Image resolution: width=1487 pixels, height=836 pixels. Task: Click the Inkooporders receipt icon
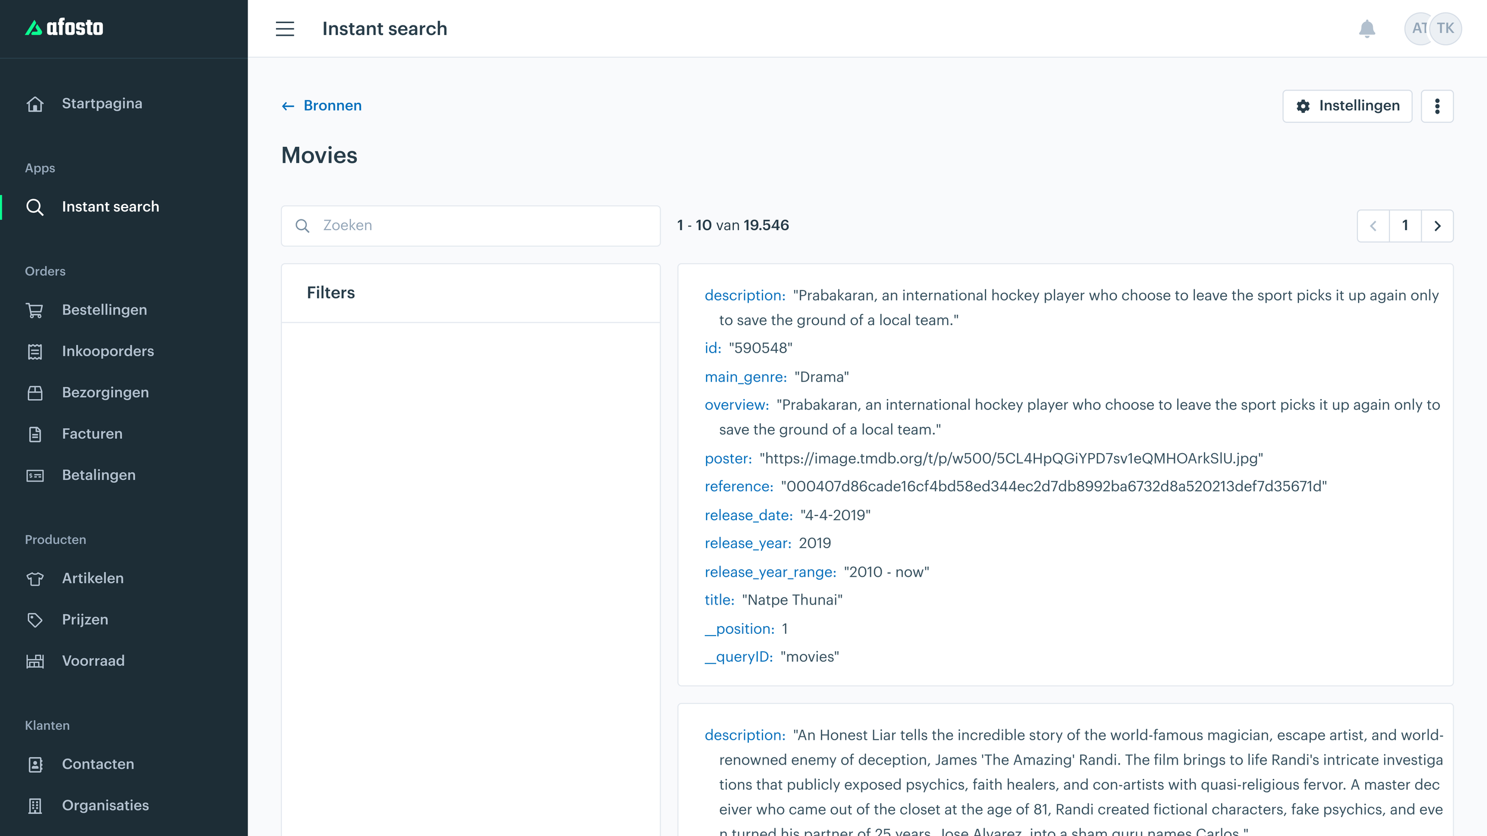click(x=35, y=351)
